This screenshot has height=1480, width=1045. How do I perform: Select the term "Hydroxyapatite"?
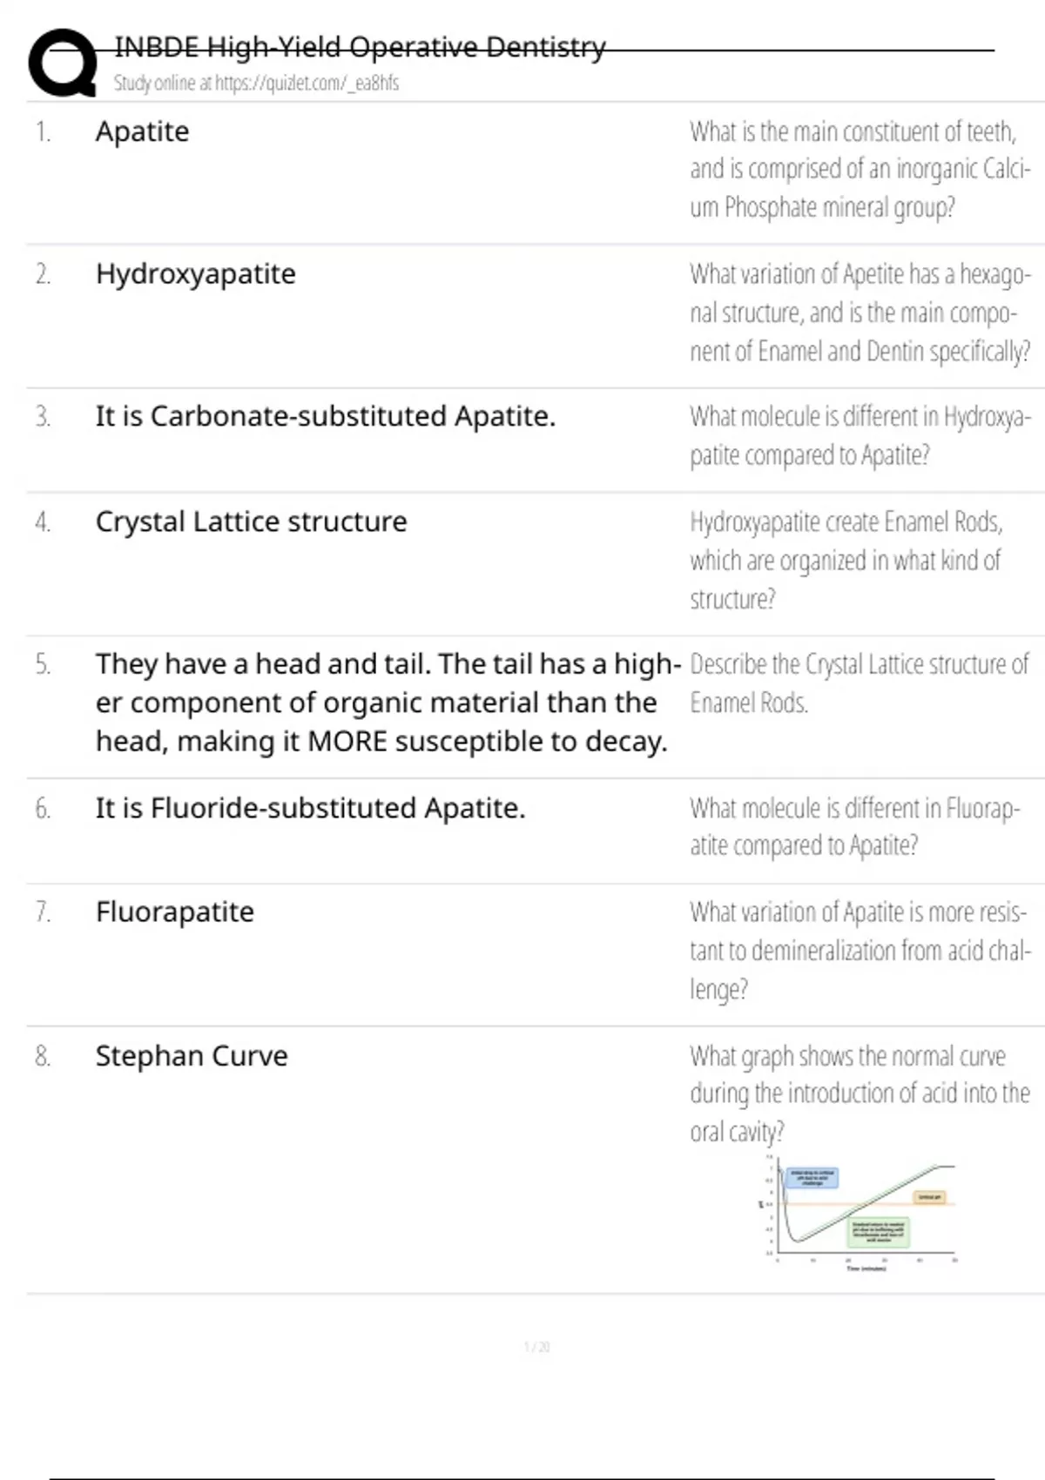pyautogui.click(x=196, y=274)
